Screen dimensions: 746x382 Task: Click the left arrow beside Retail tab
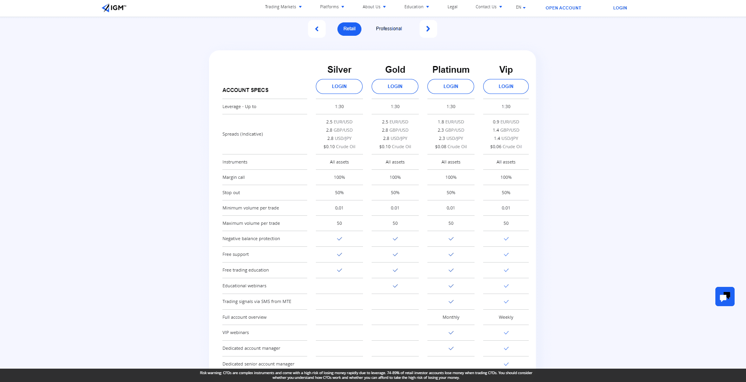(x=317, y=29)
